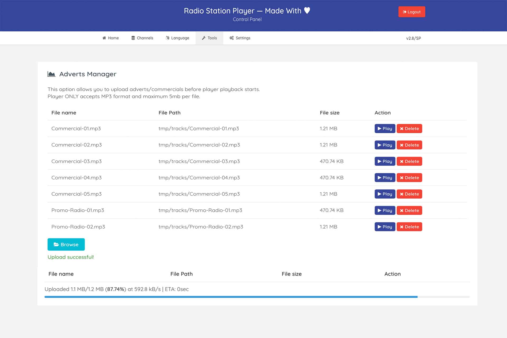Delete Commercial-02.mp3
The image size is (507, 338).
[409, 145]
